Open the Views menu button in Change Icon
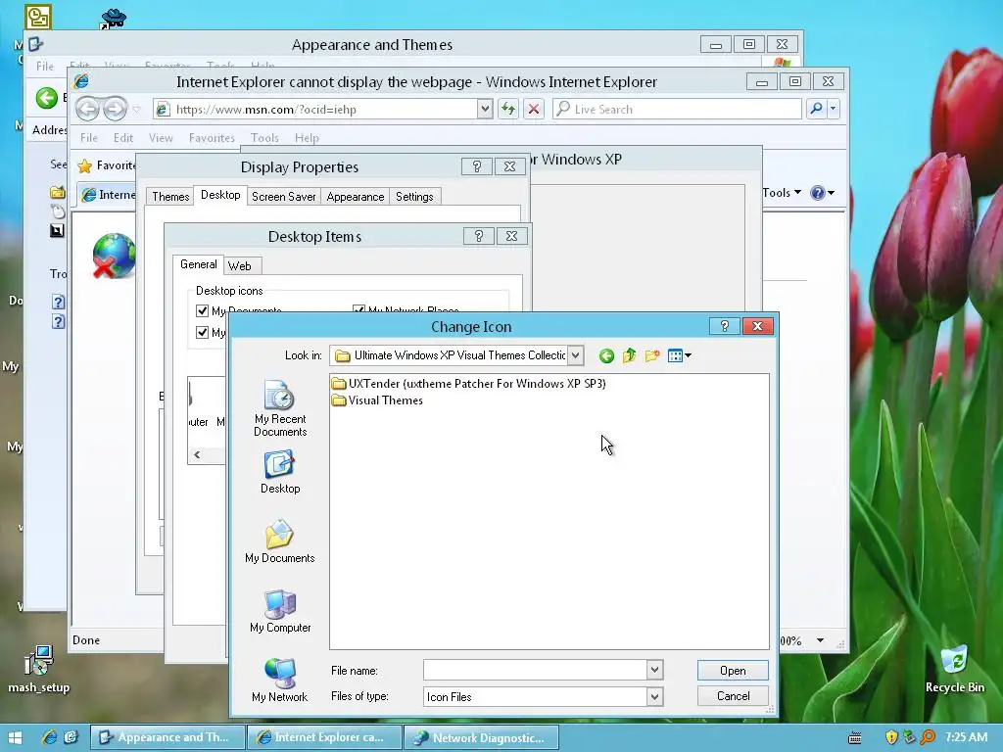This screenshot has height=752, width=1003. [x=680, y=355]
